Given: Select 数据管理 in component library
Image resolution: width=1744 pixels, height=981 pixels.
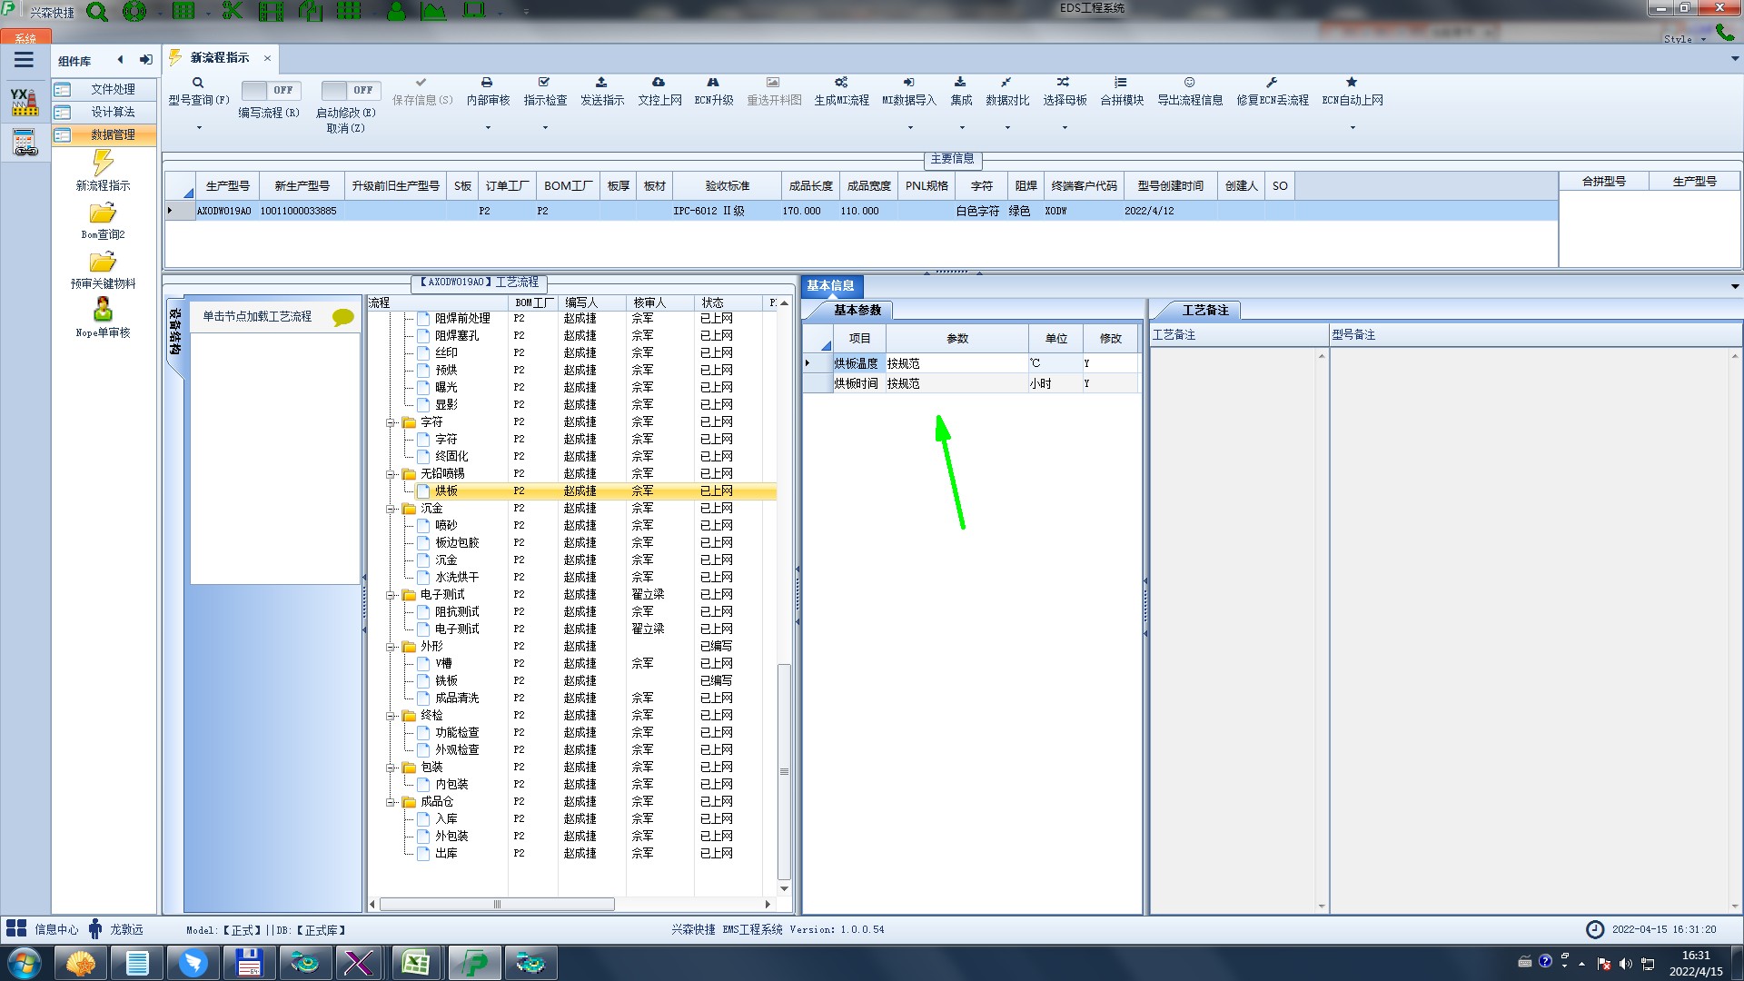Looking at the screenshot, I should click(104, 134).
